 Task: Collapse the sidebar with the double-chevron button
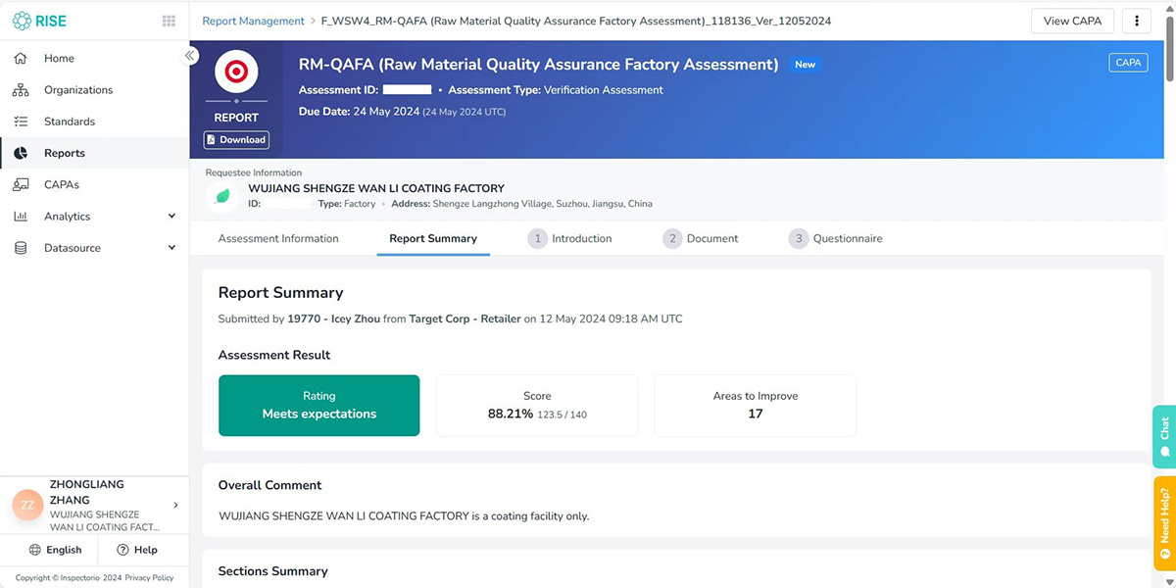(x=190, y=56)
